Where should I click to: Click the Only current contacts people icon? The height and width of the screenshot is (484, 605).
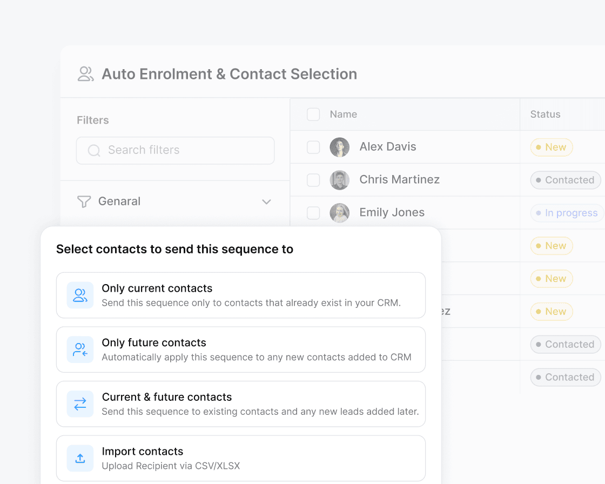tap(80, 295)
